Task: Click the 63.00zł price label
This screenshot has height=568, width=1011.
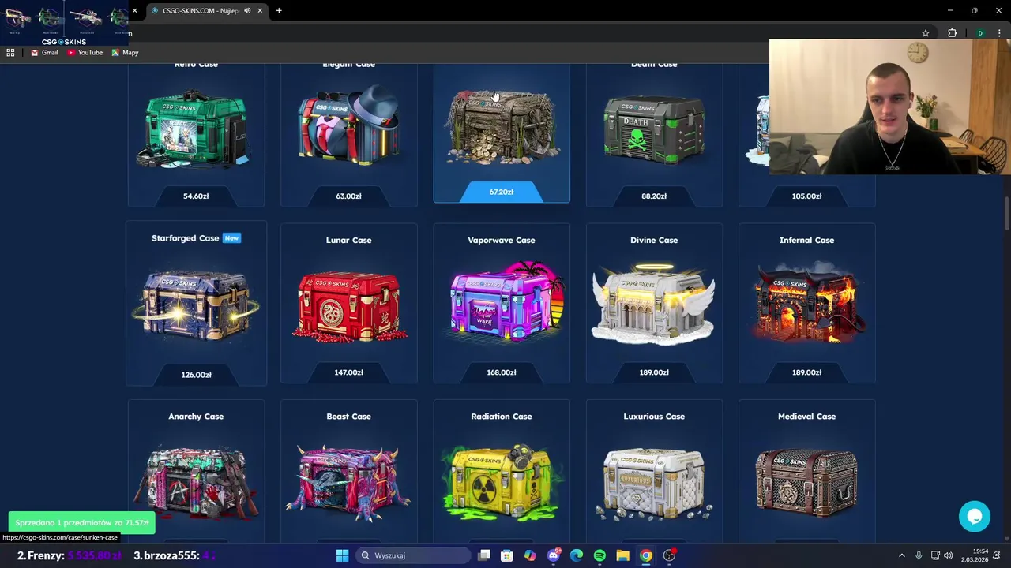Action: tap(348, 196)
